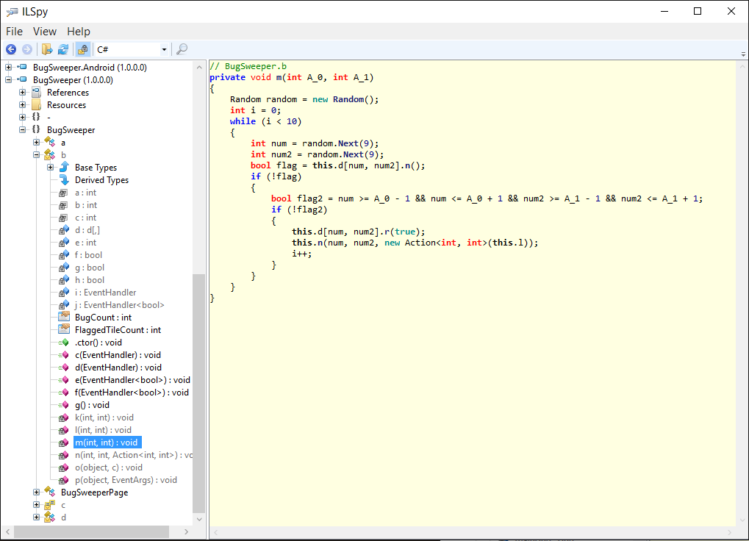The image size is (749, 541).
Task: Collapse the BugSweeper namespace node
Action: 23,129
